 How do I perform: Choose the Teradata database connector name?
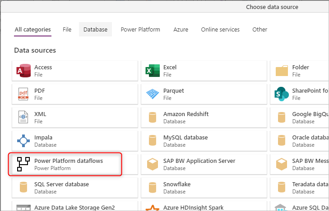pyautogui.click(x=310, y=184)
